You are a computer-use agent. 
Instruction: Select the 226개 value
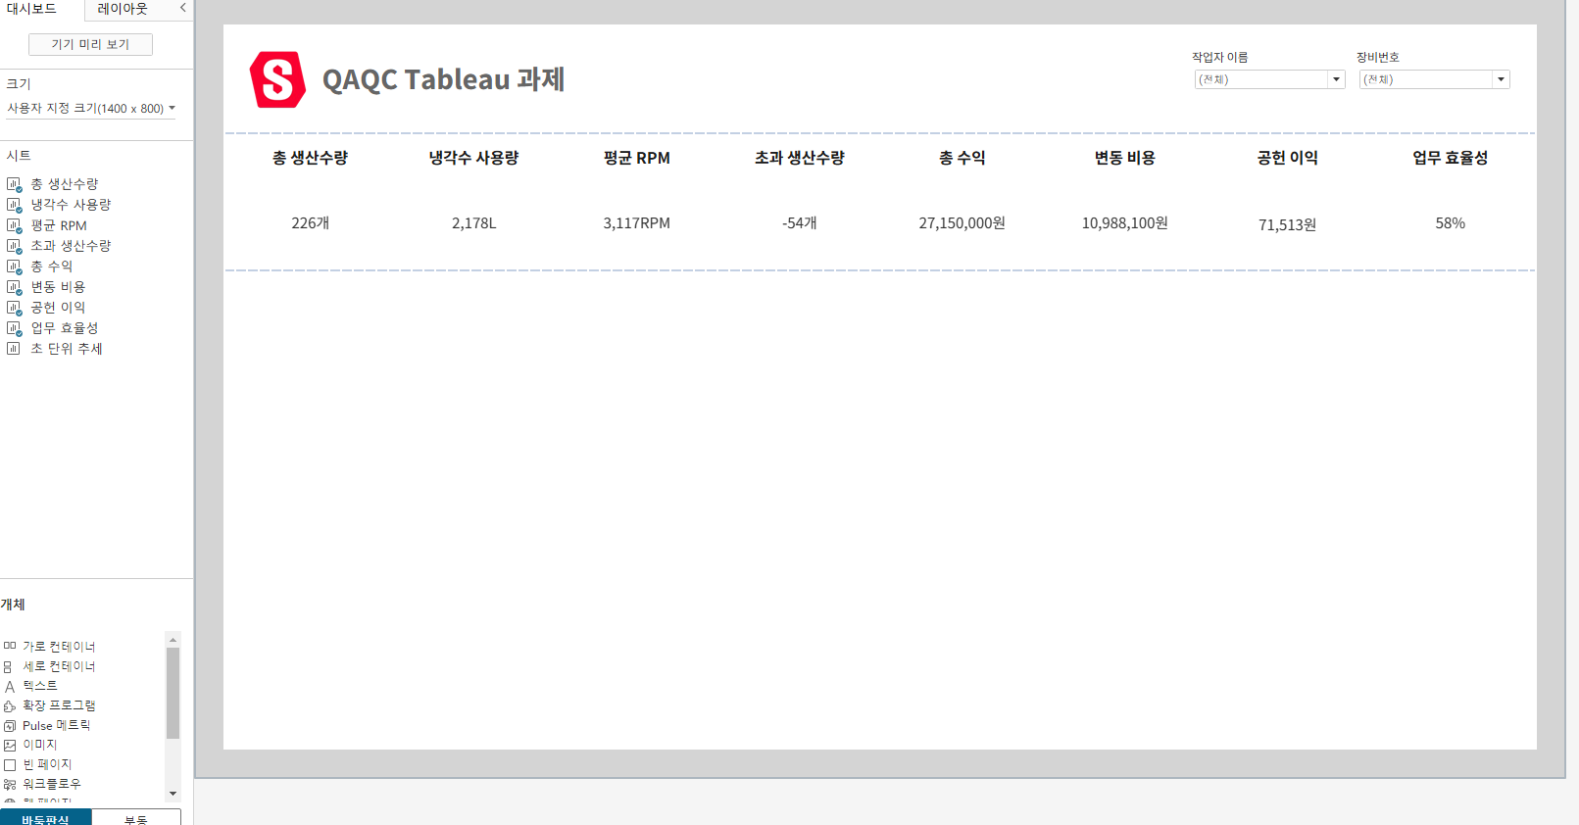pyautogui.click(x=310, y=223)
